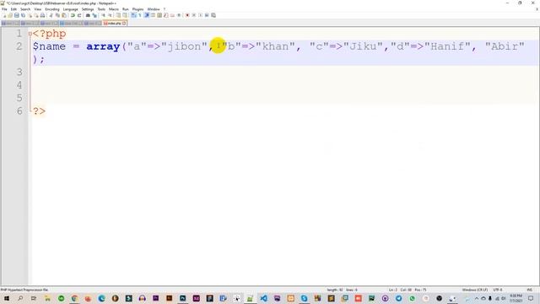Viewport: 540px width, 304px height.
Task: Open the Window menu
Action: coord(154,9)
